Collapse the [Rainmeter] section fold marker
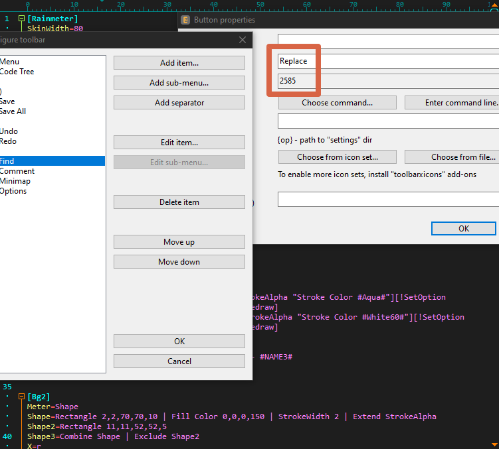499x449 pixels. [21, 19]
